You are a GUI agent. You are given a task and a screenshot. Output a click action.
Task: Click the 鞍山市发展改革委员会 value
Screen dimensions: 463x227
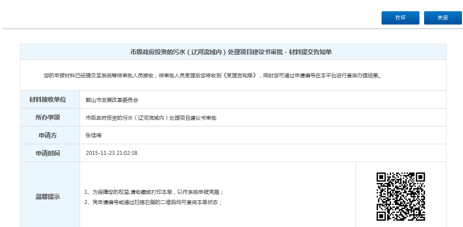tap(112, 100)
